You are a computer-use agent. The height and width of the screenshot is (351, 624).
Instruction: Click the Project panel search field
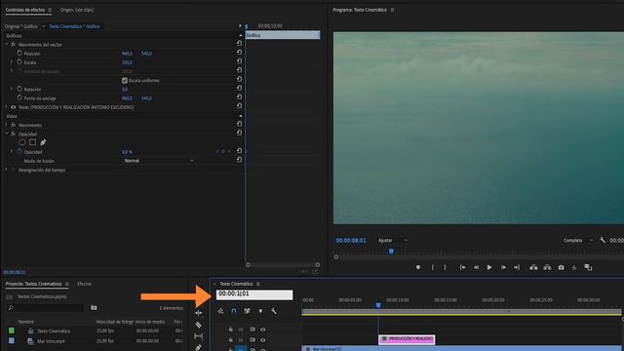46,308
